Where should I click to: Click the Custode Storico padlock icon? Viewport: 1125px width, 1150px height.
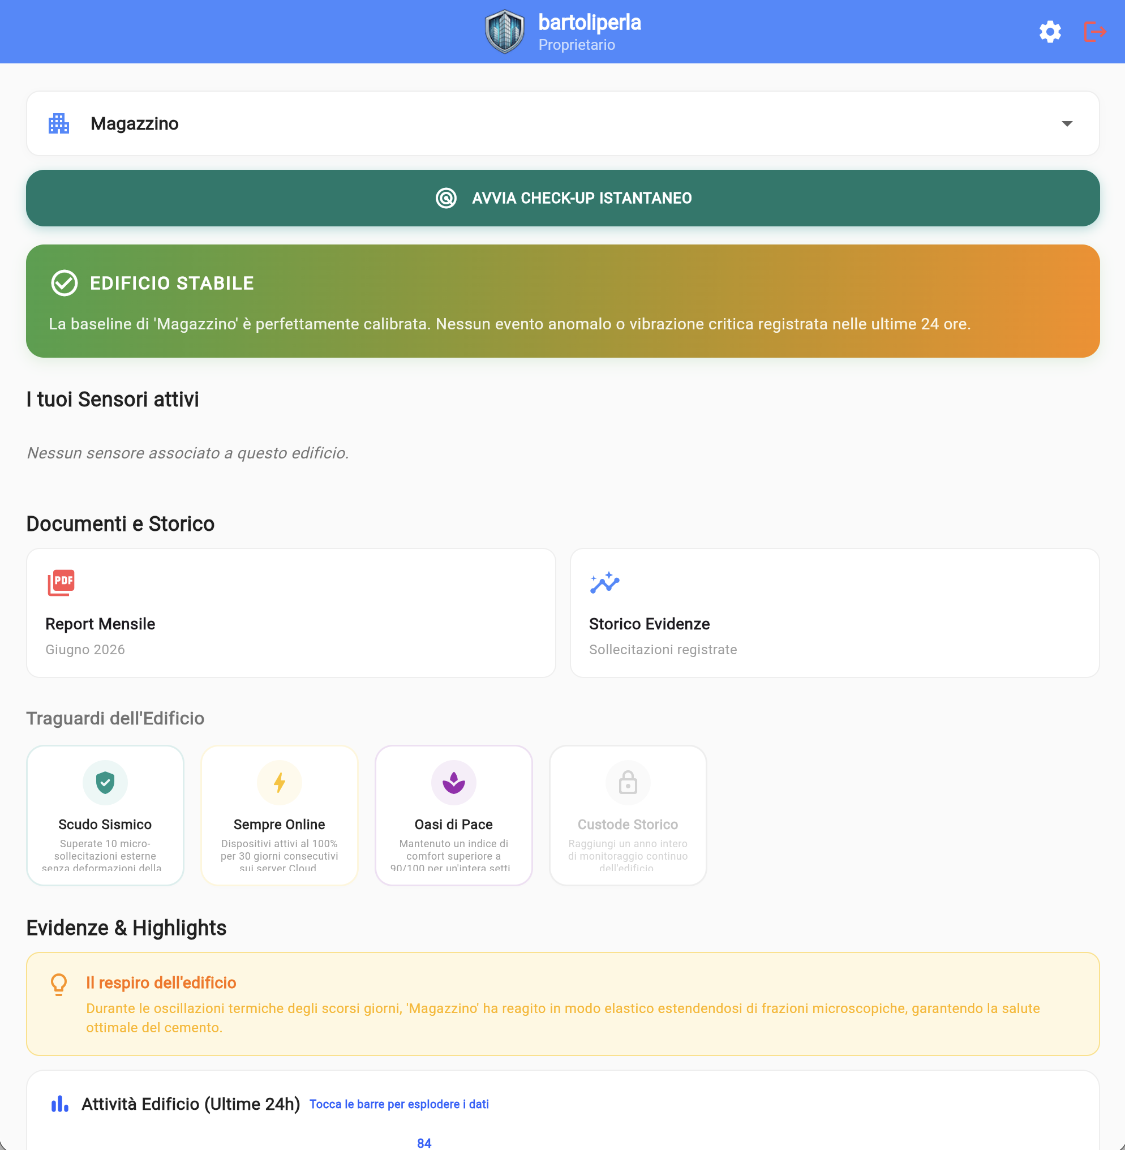point(628,783)
